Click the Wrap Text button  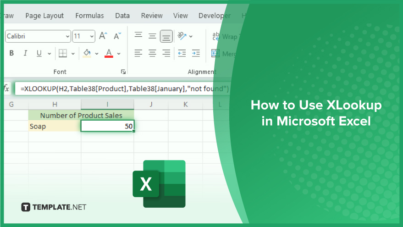pos(225,37)
